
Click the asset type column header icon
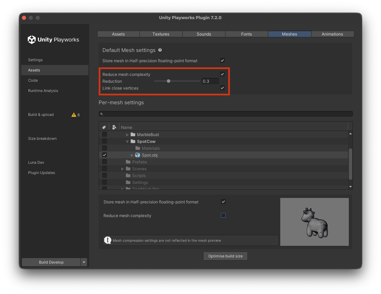click(x=114, y=127)
